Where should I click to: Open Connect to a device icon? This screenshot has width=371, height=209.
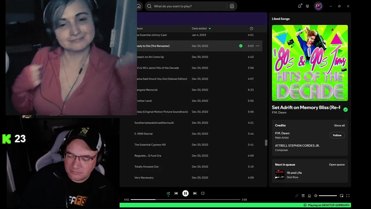[309, 196]
